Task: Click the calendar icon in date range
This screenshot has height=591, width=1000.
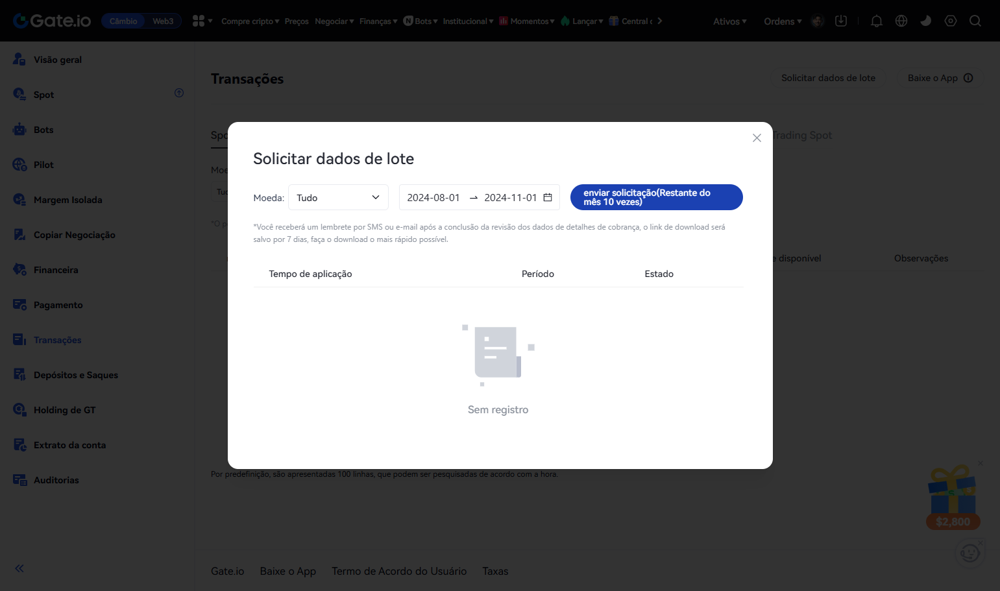Action: click(x=548, y=197)
